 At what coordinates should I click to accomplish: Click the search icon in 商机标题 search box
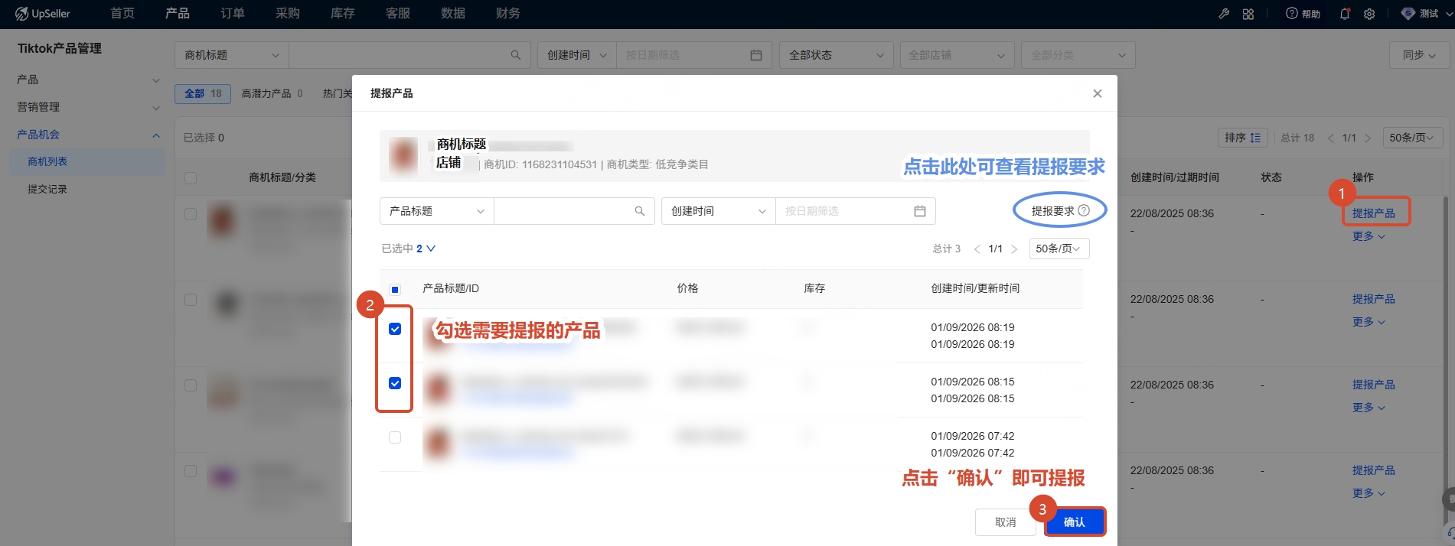(516, 55)
